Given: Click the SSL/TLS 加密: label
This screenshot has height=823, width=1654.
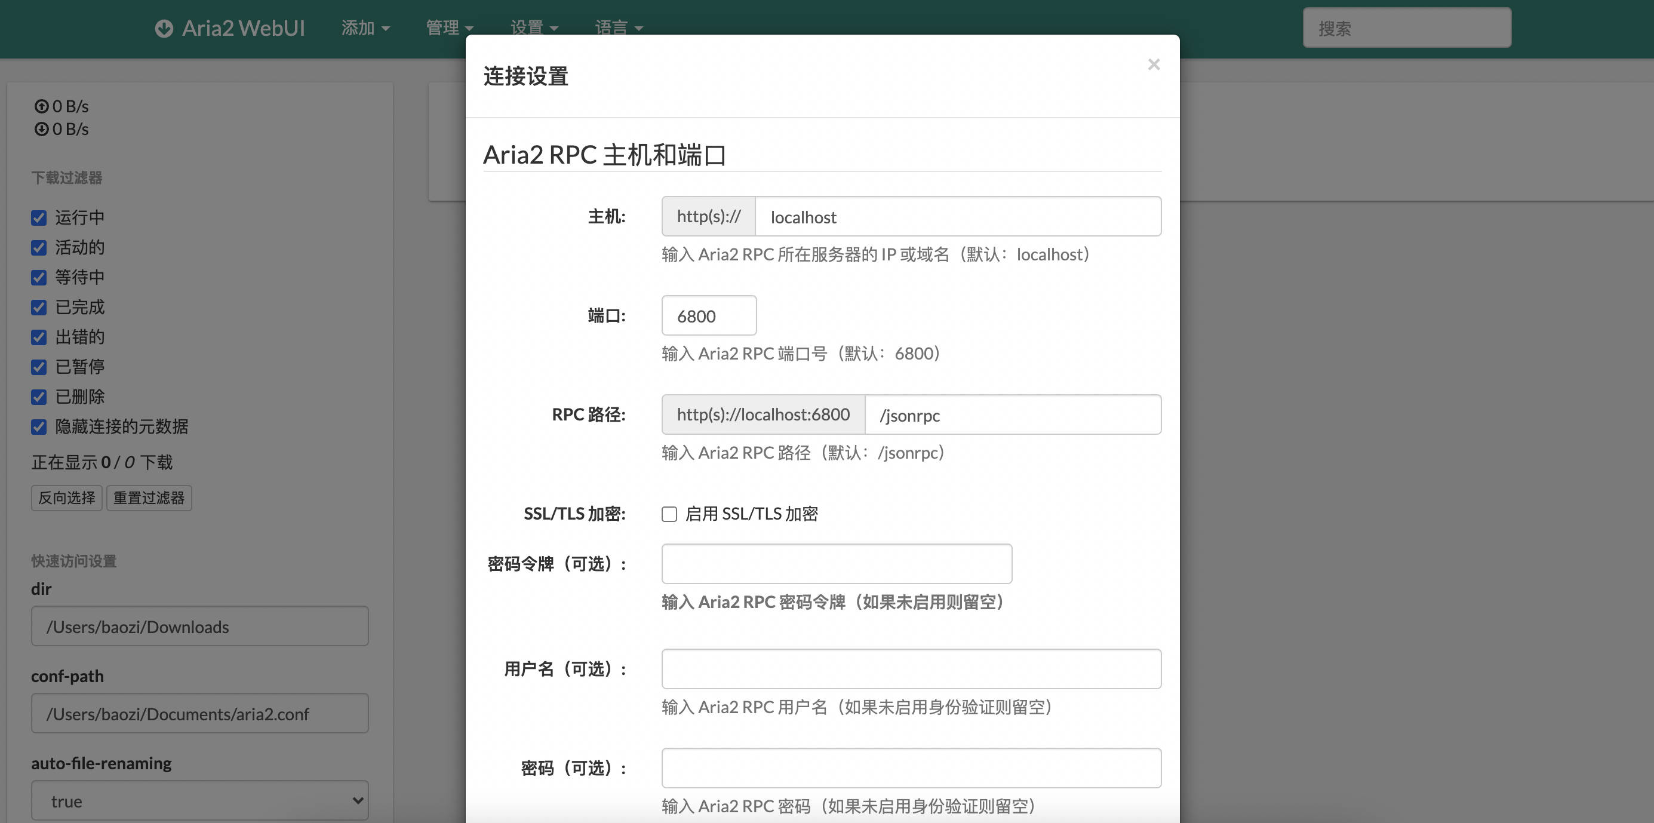Looking at the screenshot, I should click(x=574, y=514).
